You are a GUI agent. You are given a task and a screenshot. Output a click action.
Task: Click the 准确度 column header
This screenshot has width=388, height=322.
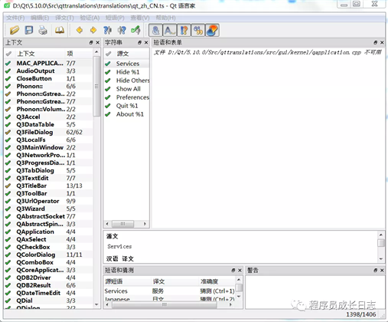(217, 281)
